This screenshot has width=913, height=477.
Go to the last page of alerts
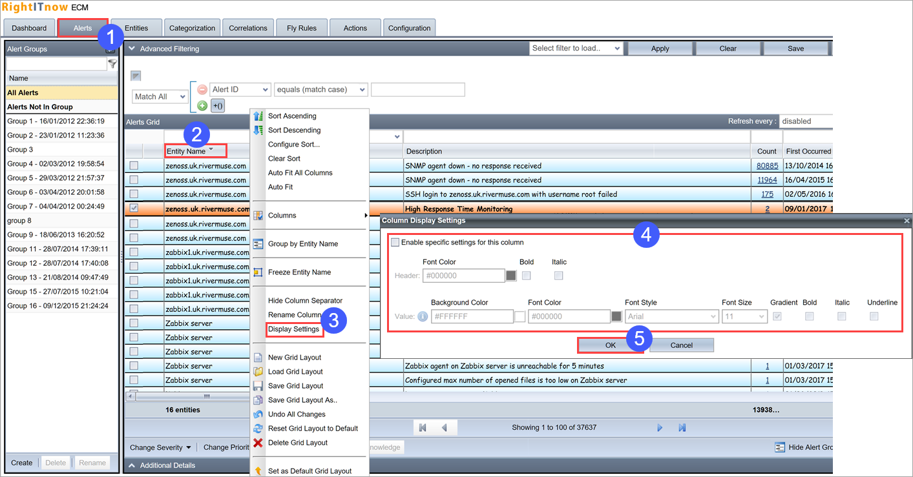point(682,427)
